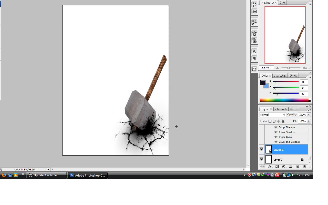This screenshot has height=205, width=328.
Task: Show hidden system tray icons arrow
Action: point(244,175)
